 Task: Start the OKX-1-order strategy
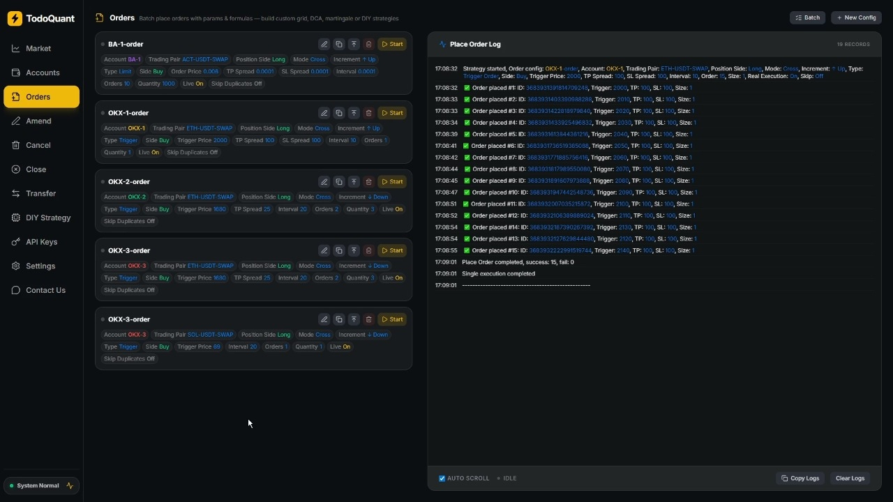392,113
